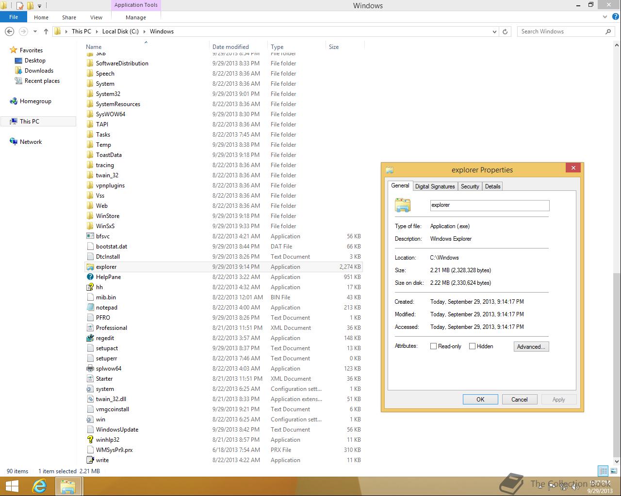
Task: Open Customize Quick Access Toolbar dropdown
Action: point(40,6)
